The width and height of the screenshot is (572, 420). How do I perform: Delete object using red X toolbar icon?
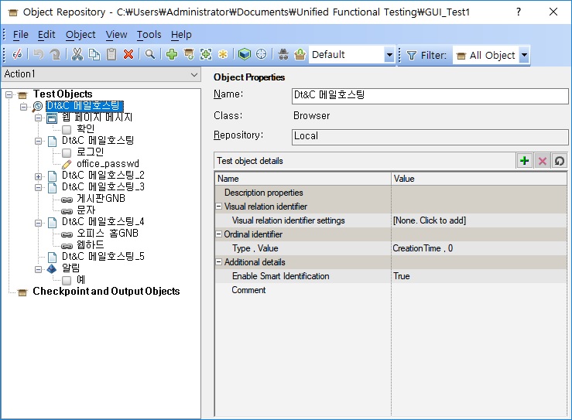click(128, 55)
